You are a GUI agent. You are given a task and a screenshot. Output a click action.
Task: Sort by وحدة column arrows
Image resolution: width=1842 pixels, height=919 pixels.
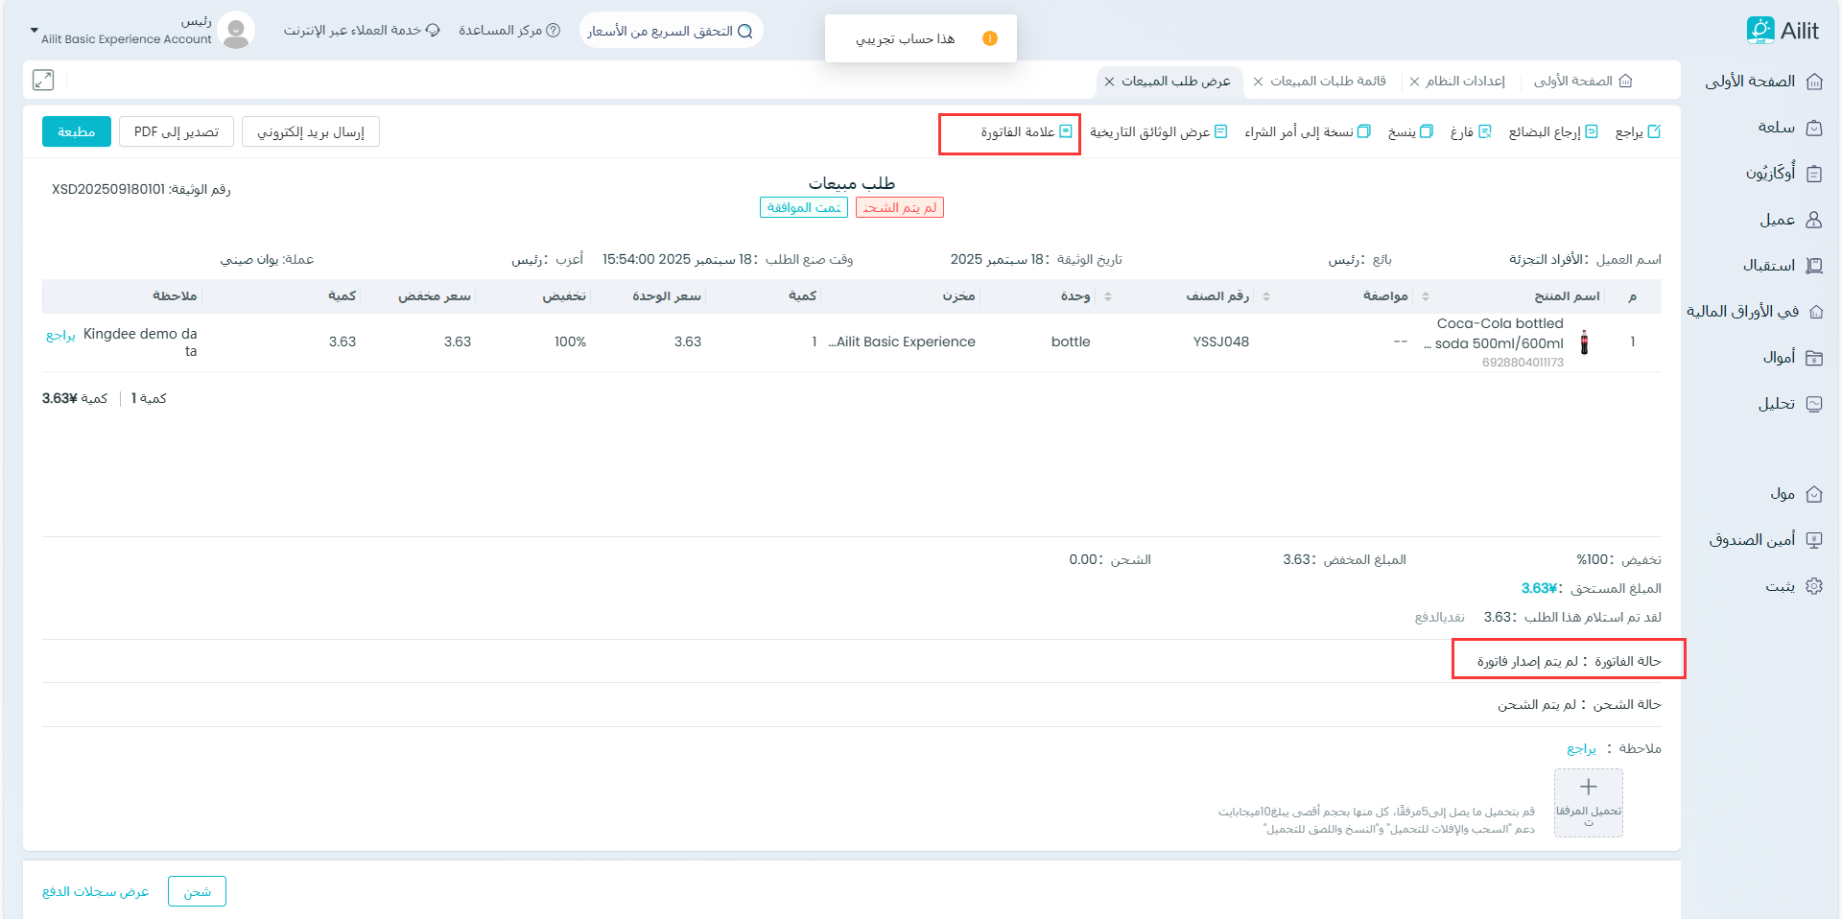(x=1107, y=296)
